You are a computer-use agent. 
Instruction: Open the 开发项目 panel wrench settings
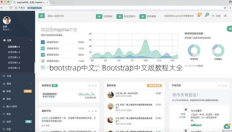pyautogui.click(x=223, y=86)
